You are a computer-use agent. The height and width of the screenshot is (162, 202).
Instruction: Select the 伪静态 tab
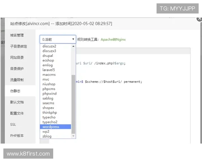[15, 91]
